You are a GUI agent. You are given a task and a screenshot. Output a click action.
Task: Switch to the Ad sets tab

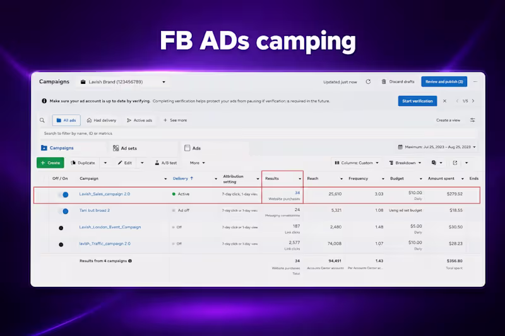125,148
